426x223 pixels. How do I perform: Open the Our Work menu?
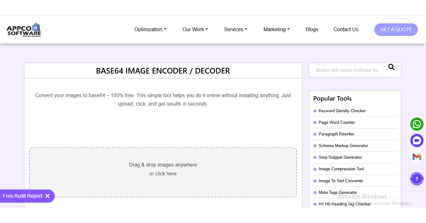coord(195,29)
